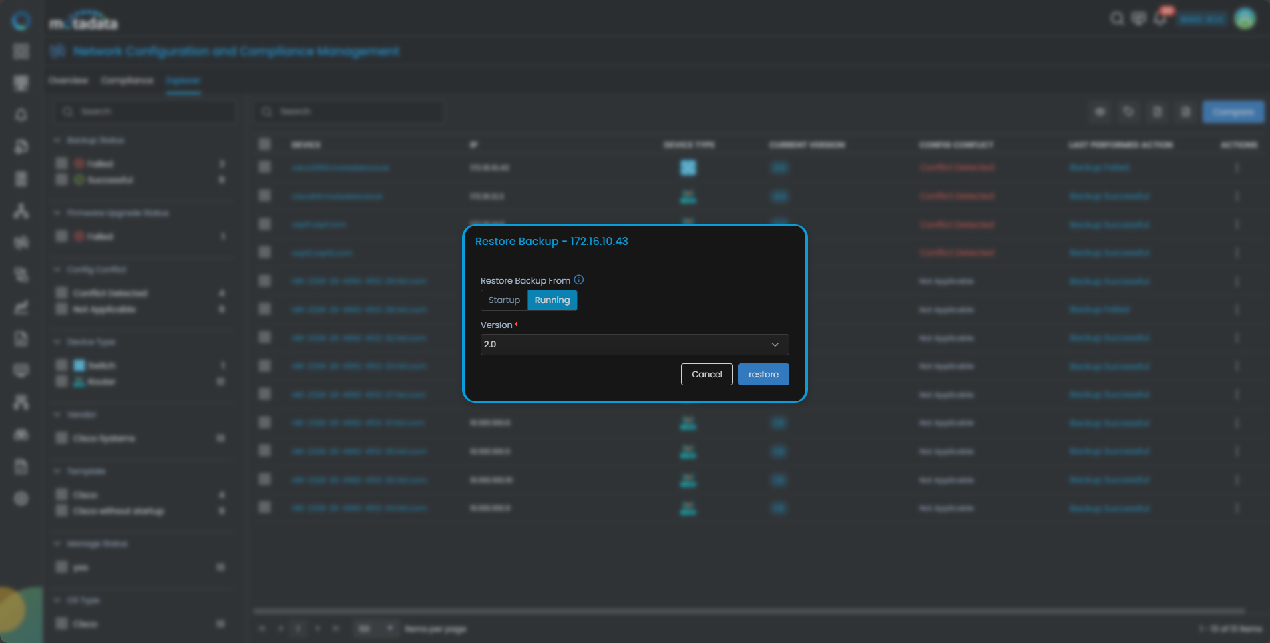Click the info icon beside Restore Backup From
The width and height of the screenshot is (1270, 643).
(x=579, y=280)
